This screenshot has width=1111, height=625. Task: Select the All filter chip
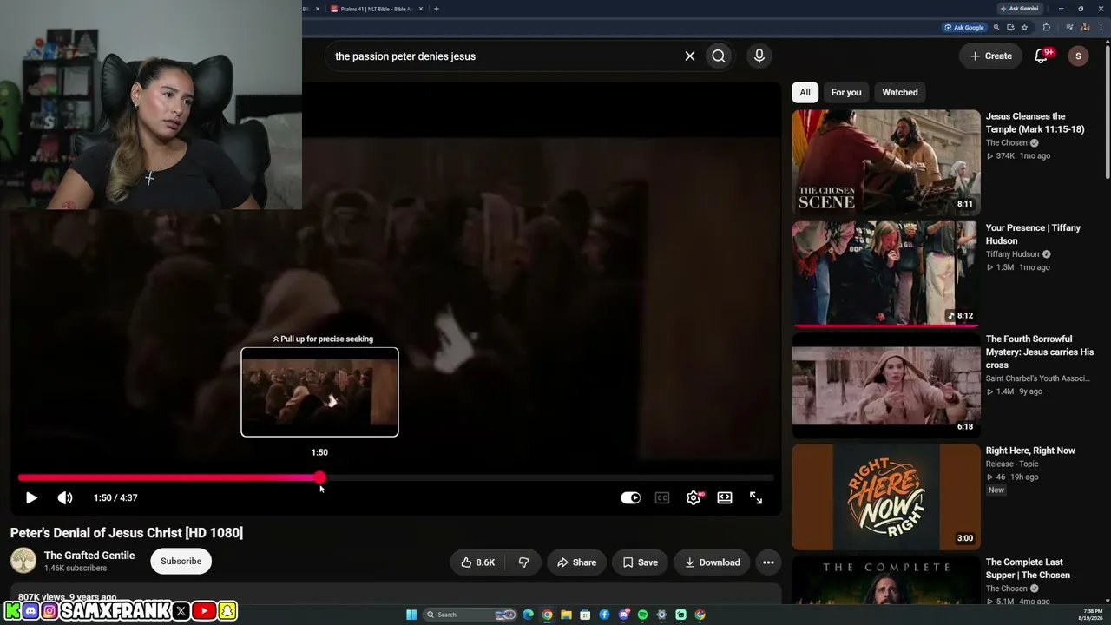coord(805,92)
